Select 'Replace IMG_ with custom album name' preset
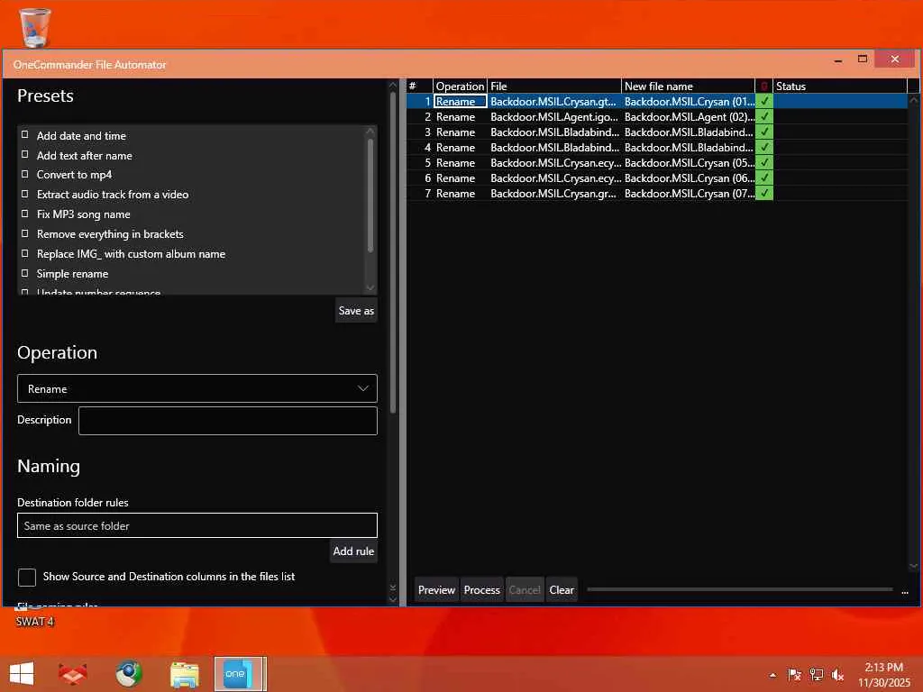The image size is (923, 692). pyautogui.click(x=131, y=253)
